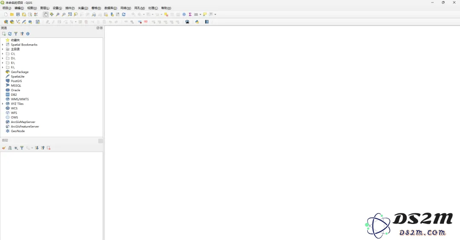Click the New Shapefile Layer icon
This screenshot has height=240, width=460.
(18, 22)
